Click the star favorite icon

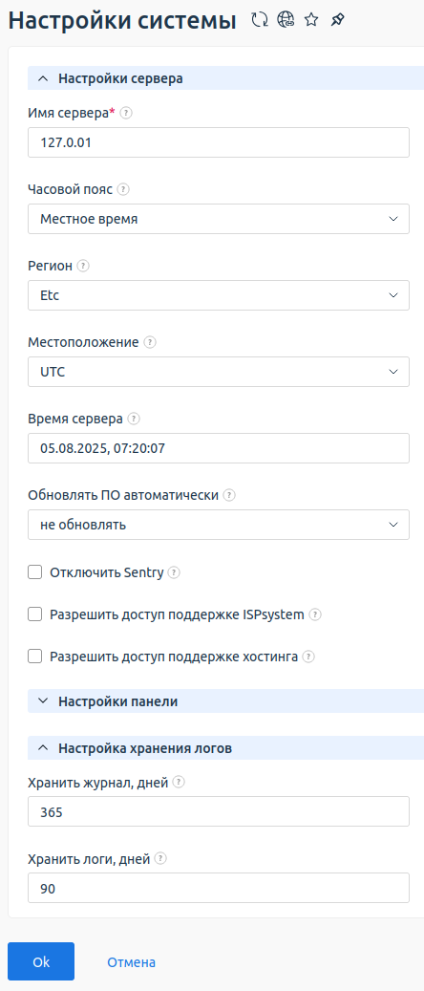[311, 20]
